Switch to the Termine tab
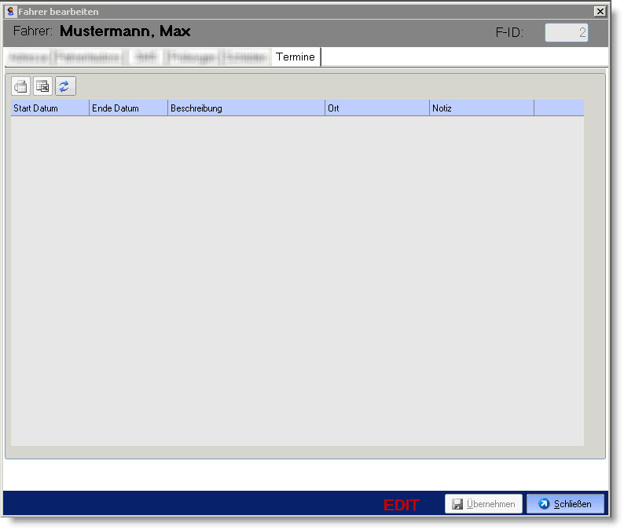Image resolution: width=624 pixels, height=530 pixels. click(x=295, y=57)
